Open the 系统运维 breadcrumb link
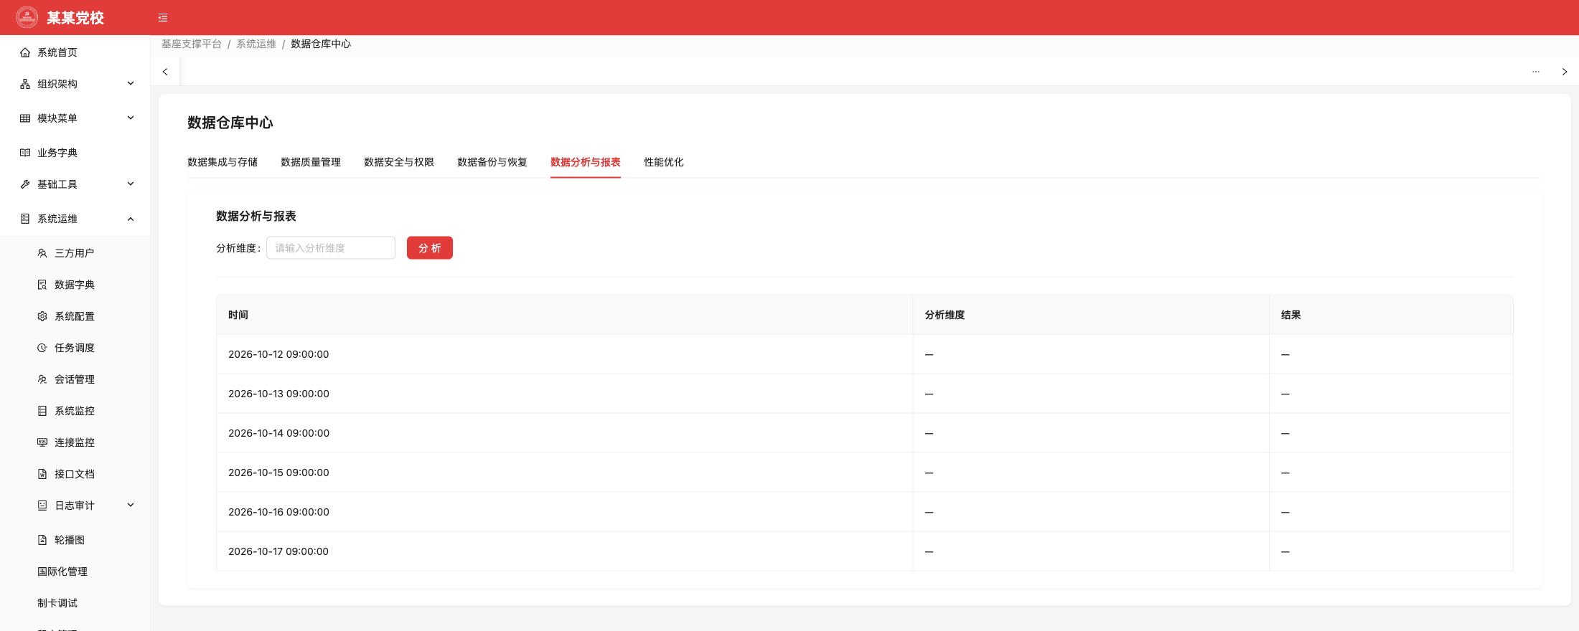The image size is (1579, 631). (x=256, y=44)
